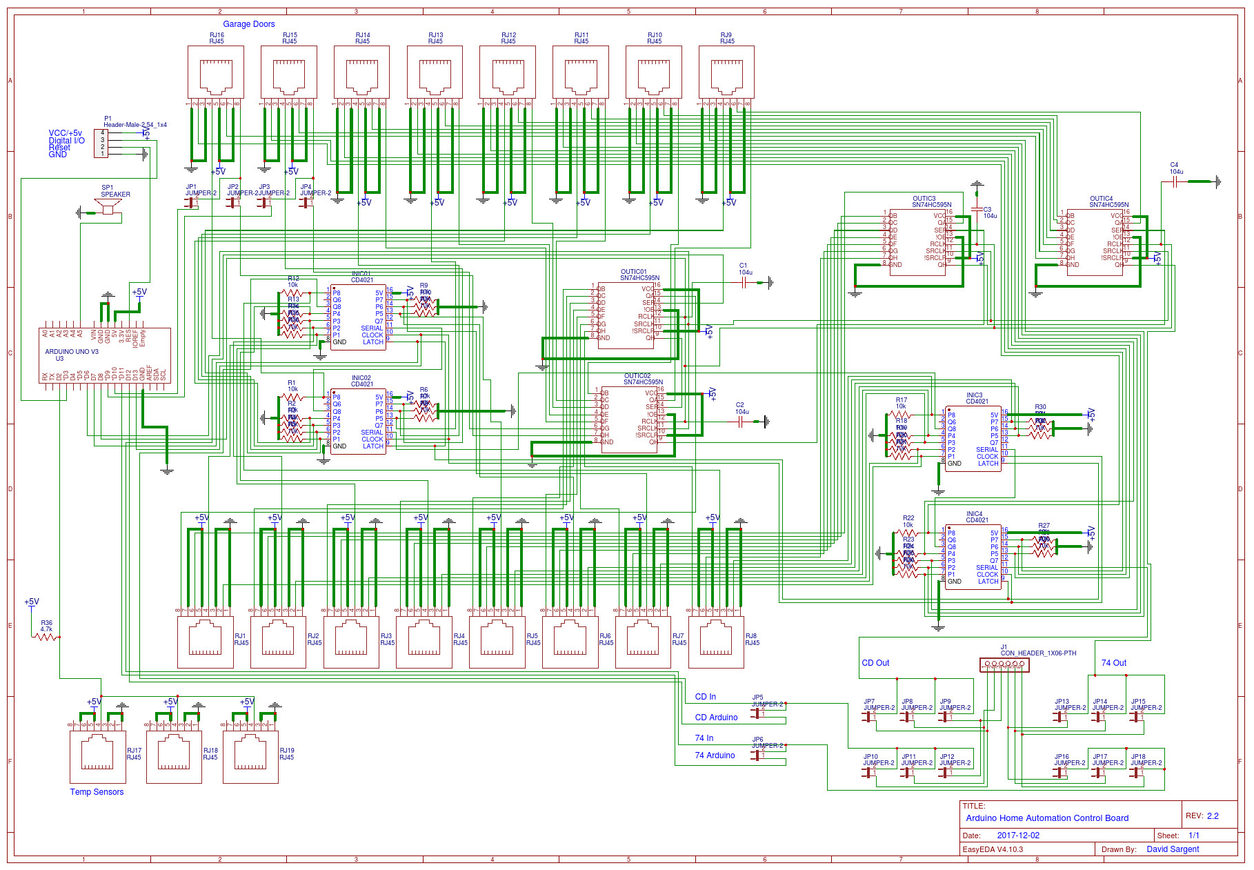Select the Arduino UNO V3 component
The image size is (1254, 870).
[x=104, y=355]
